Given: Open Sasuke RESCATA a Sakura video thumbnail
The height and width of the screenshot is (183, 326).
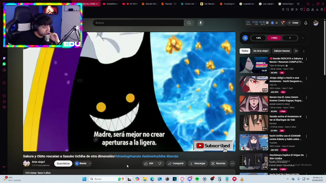Looking at the screenshot, I should click(x=254, y=65).
